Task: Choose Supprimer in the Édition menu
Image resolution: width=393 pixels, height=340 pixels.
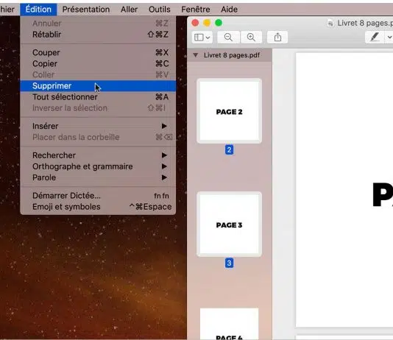Action: click(98, 86)
